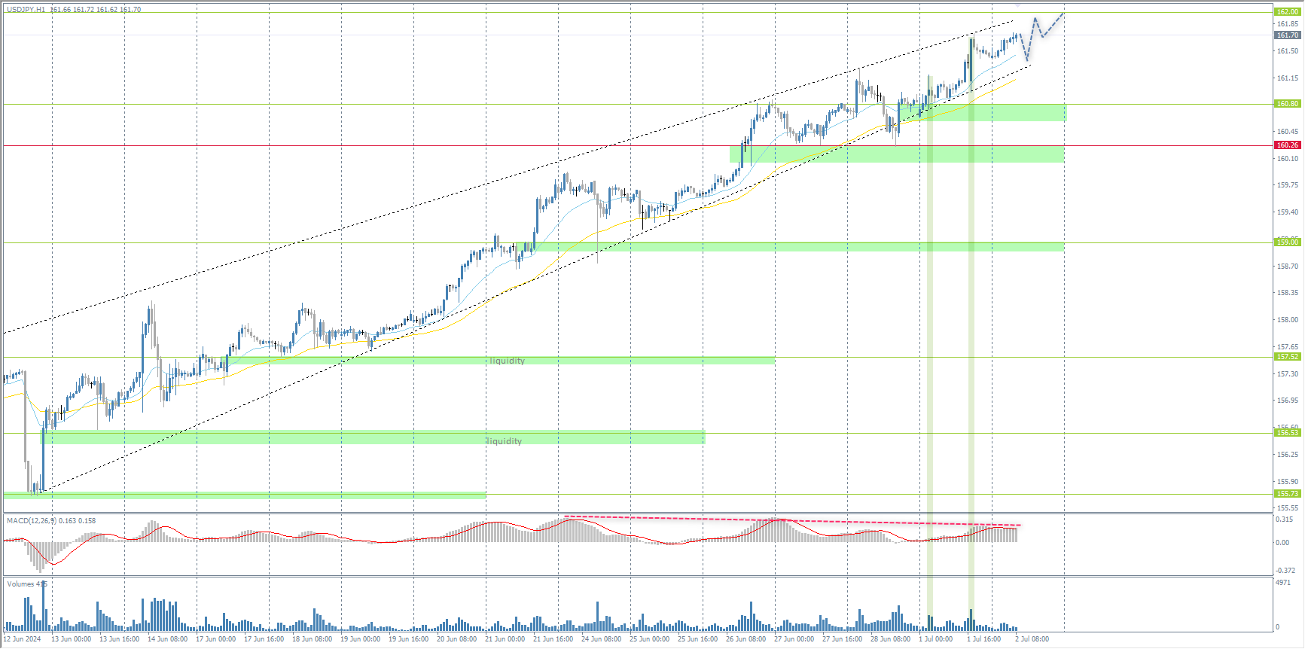Click the 12 Jun 2024 date label
1305x649 pixels.
23,639
